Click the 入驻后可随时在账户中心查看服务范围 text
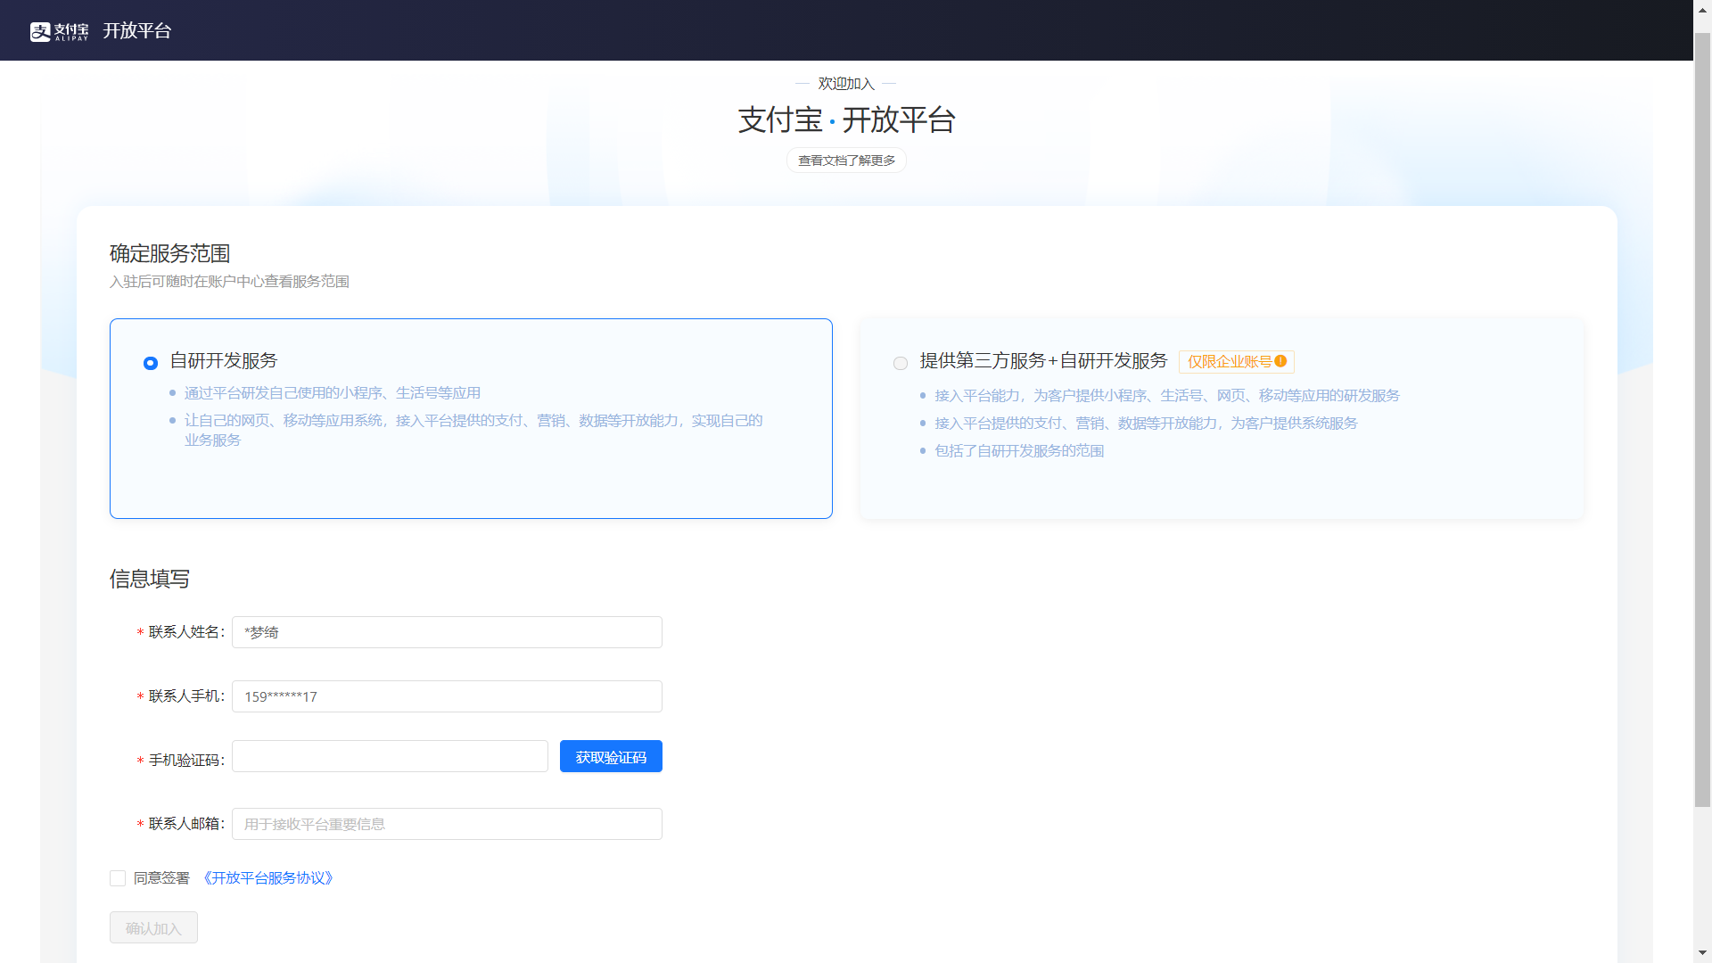 pyautogui.click(x=229, y=282)
